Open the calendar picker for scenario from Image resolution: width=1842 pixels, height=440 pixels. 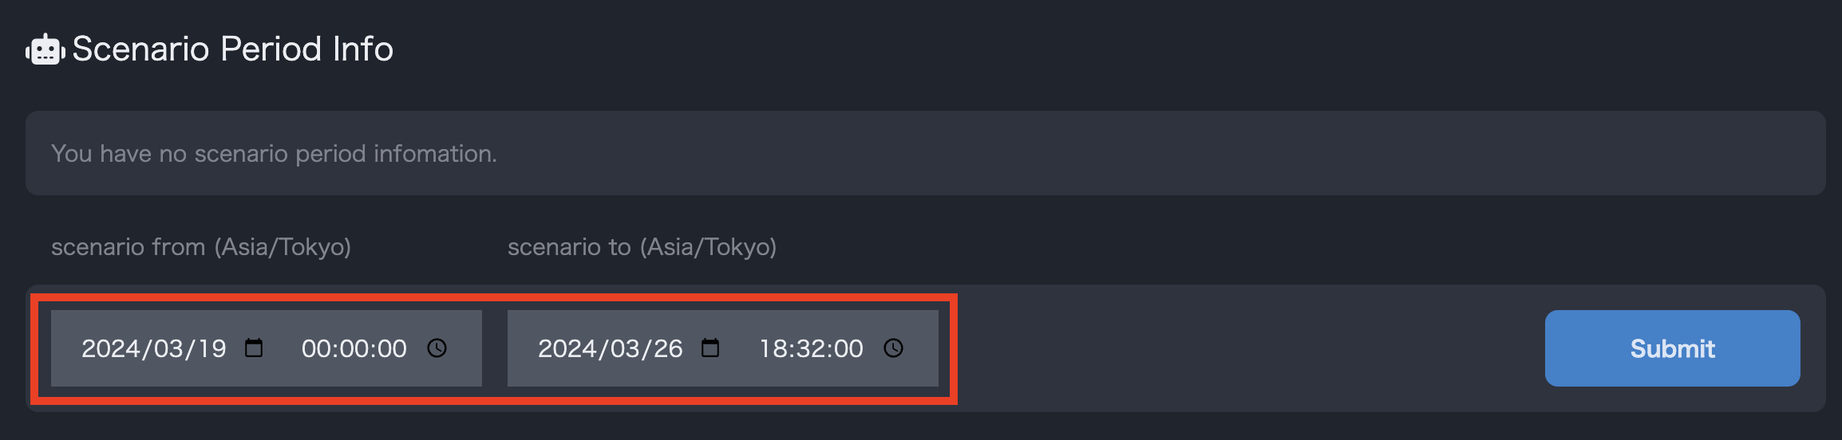coord(254,348)
